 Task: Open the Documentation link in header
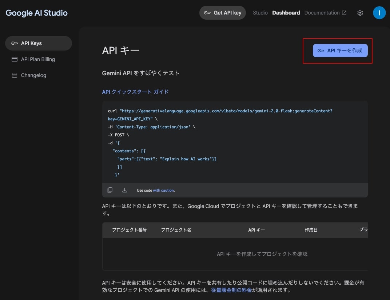[x=322, y=13]
